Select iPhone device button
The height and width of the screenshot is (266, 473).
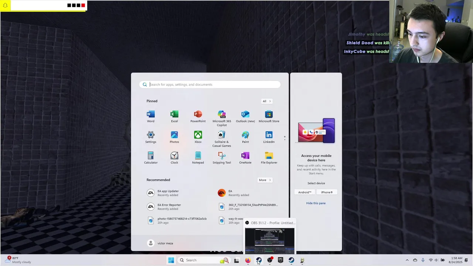(327, 192)
